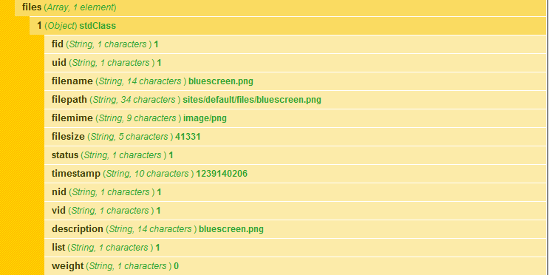Image resolution: width=549 pixels, height=275 pixels.
Task: Click the nid key label
Action: 59,192
